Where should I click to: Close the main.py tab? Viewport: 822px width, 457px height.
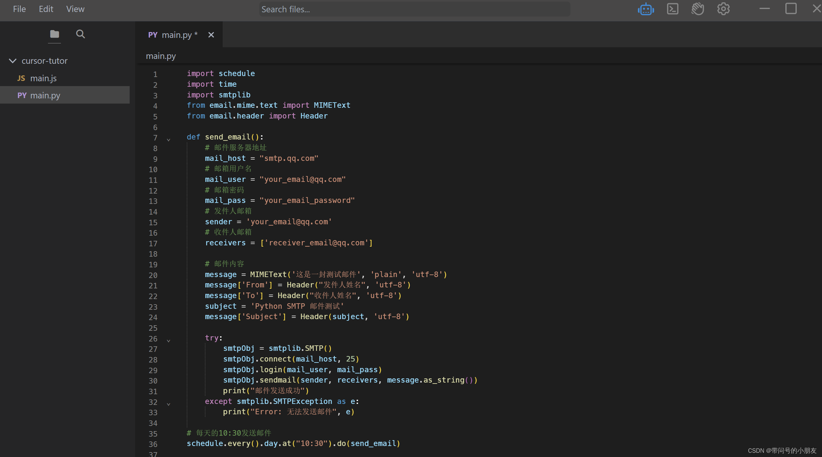(211, 35)
